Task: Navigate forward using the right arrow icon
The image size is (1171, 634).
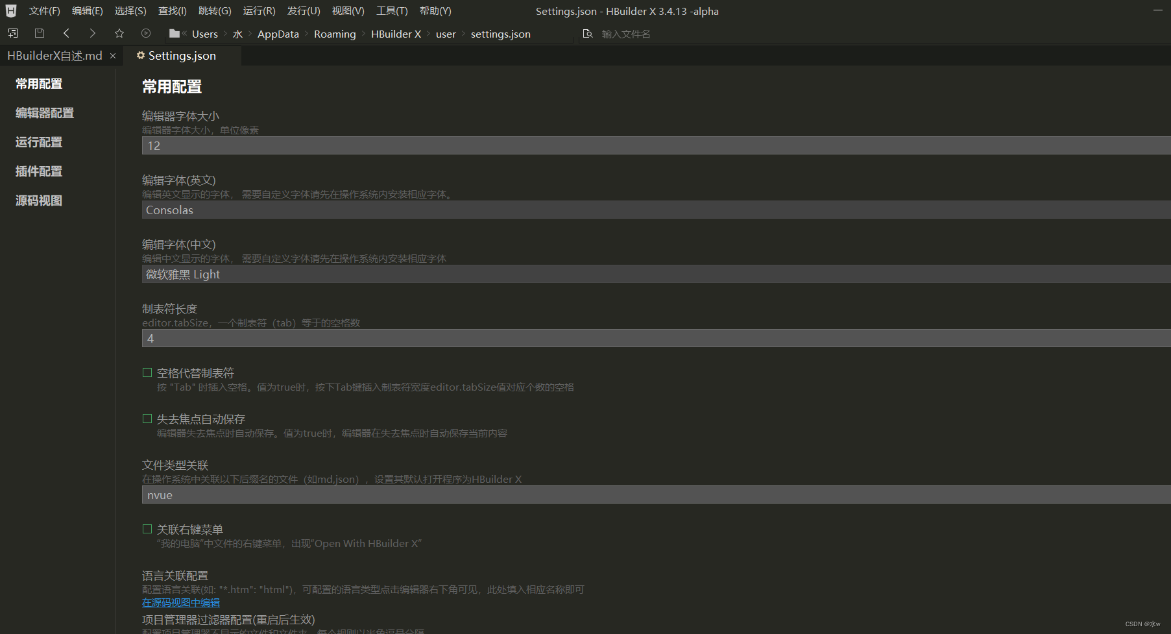Action: click(x=93, y=32)
